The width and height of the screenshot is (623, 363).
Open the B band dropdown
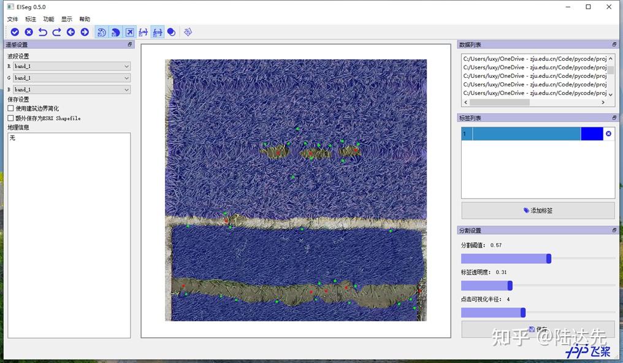click(72, 90)
